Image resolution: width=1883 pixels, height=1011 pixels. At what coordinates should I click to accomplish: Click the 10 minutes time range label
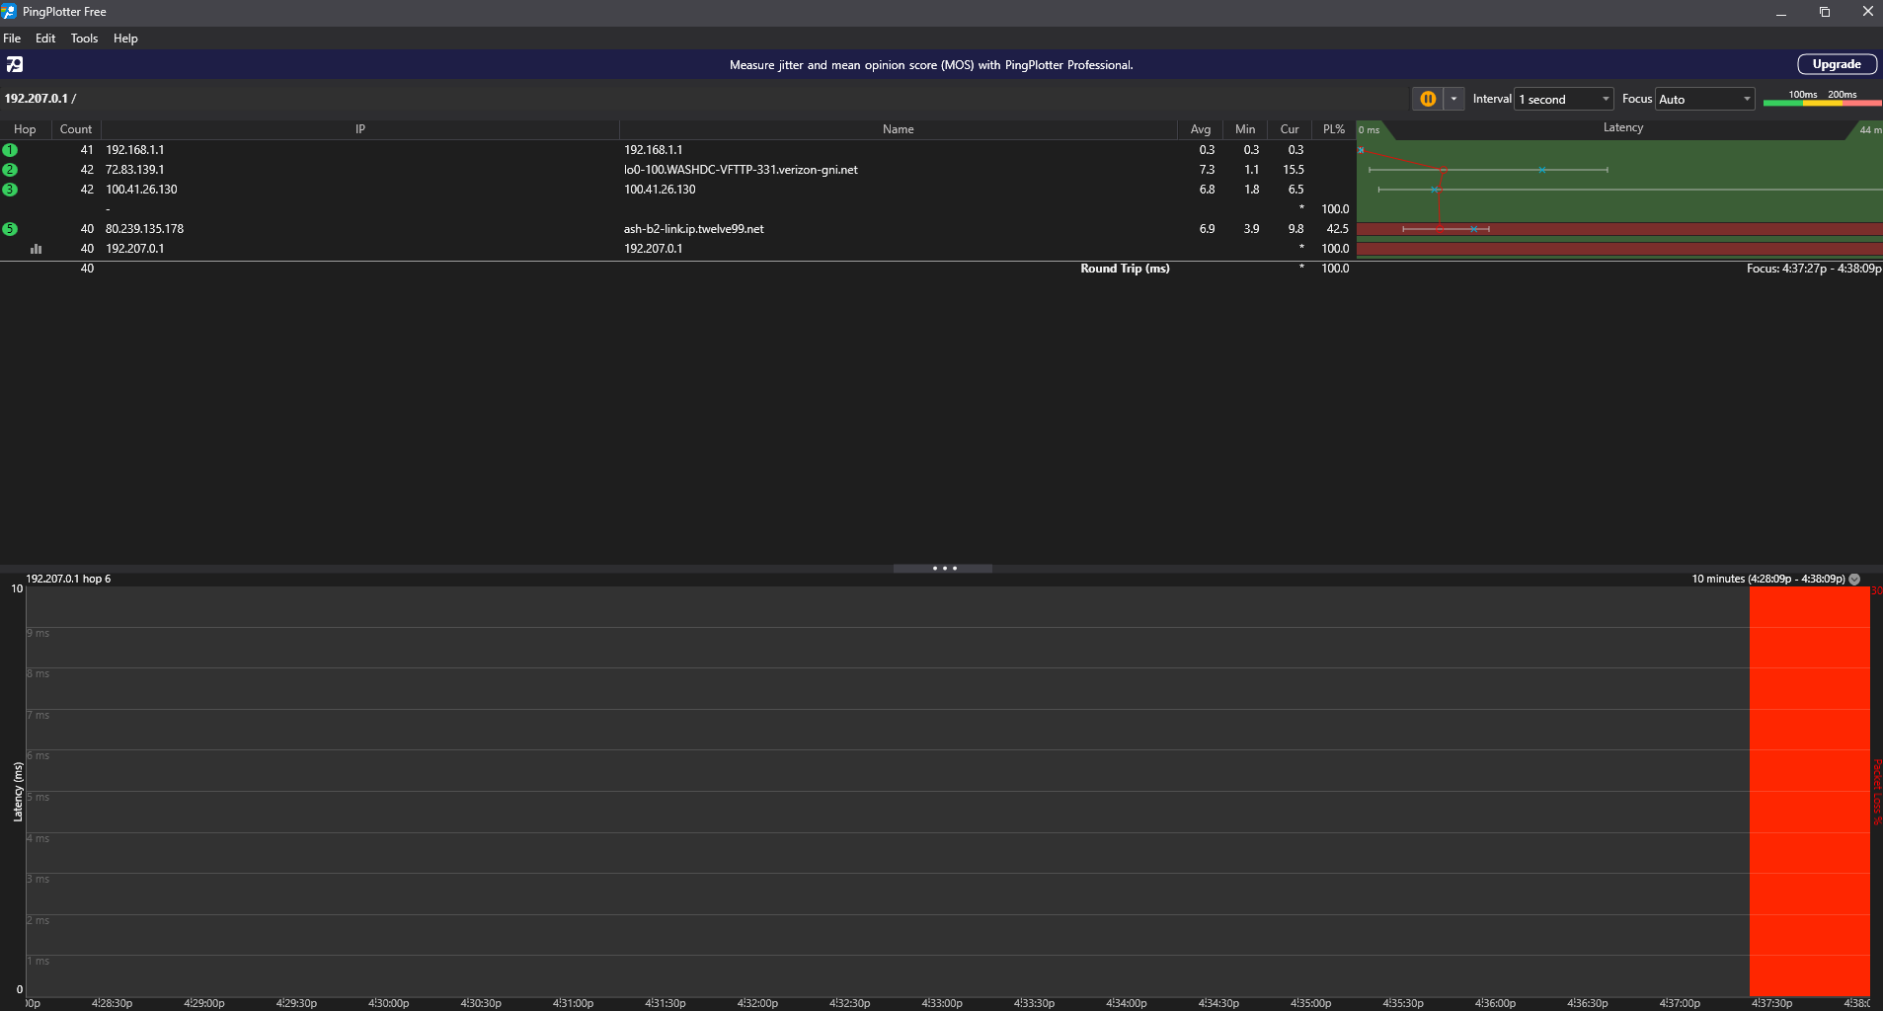click(1768, 579)
